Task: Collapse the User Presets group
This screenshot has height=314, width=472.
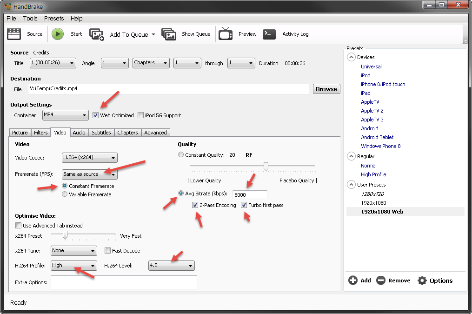Action: (351, 185)
